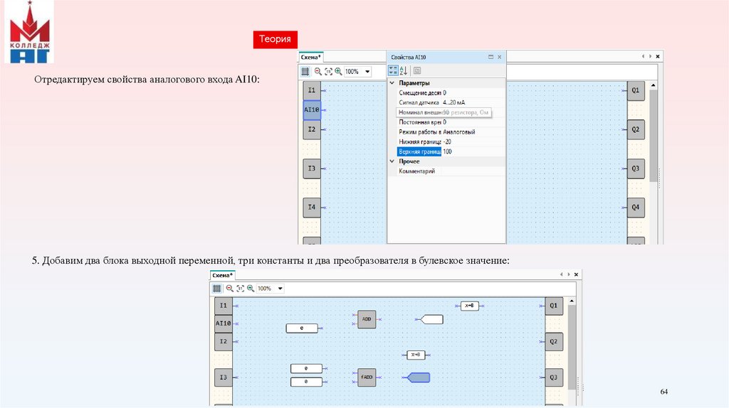The width and height of the screenshot is (729, 408).
Task: Click the property pages icon in properties panel
Action: [417, 70]
